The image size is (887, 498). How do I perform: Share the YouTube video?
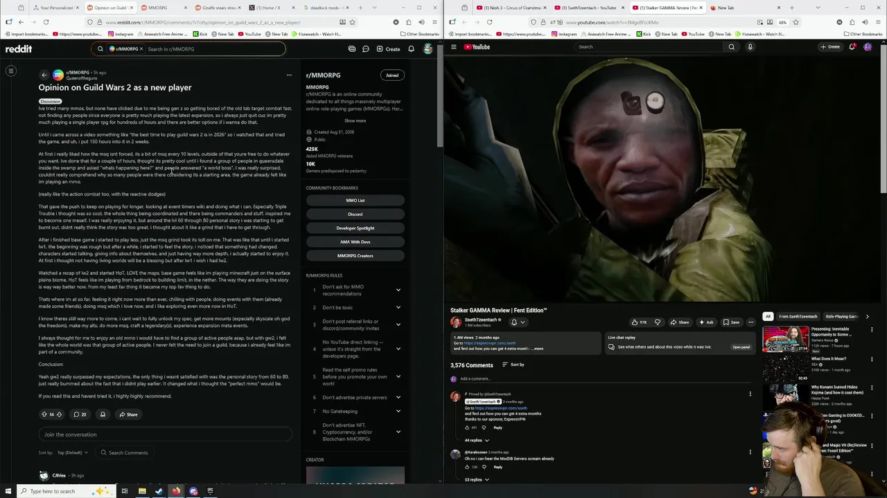coord(679,322)
